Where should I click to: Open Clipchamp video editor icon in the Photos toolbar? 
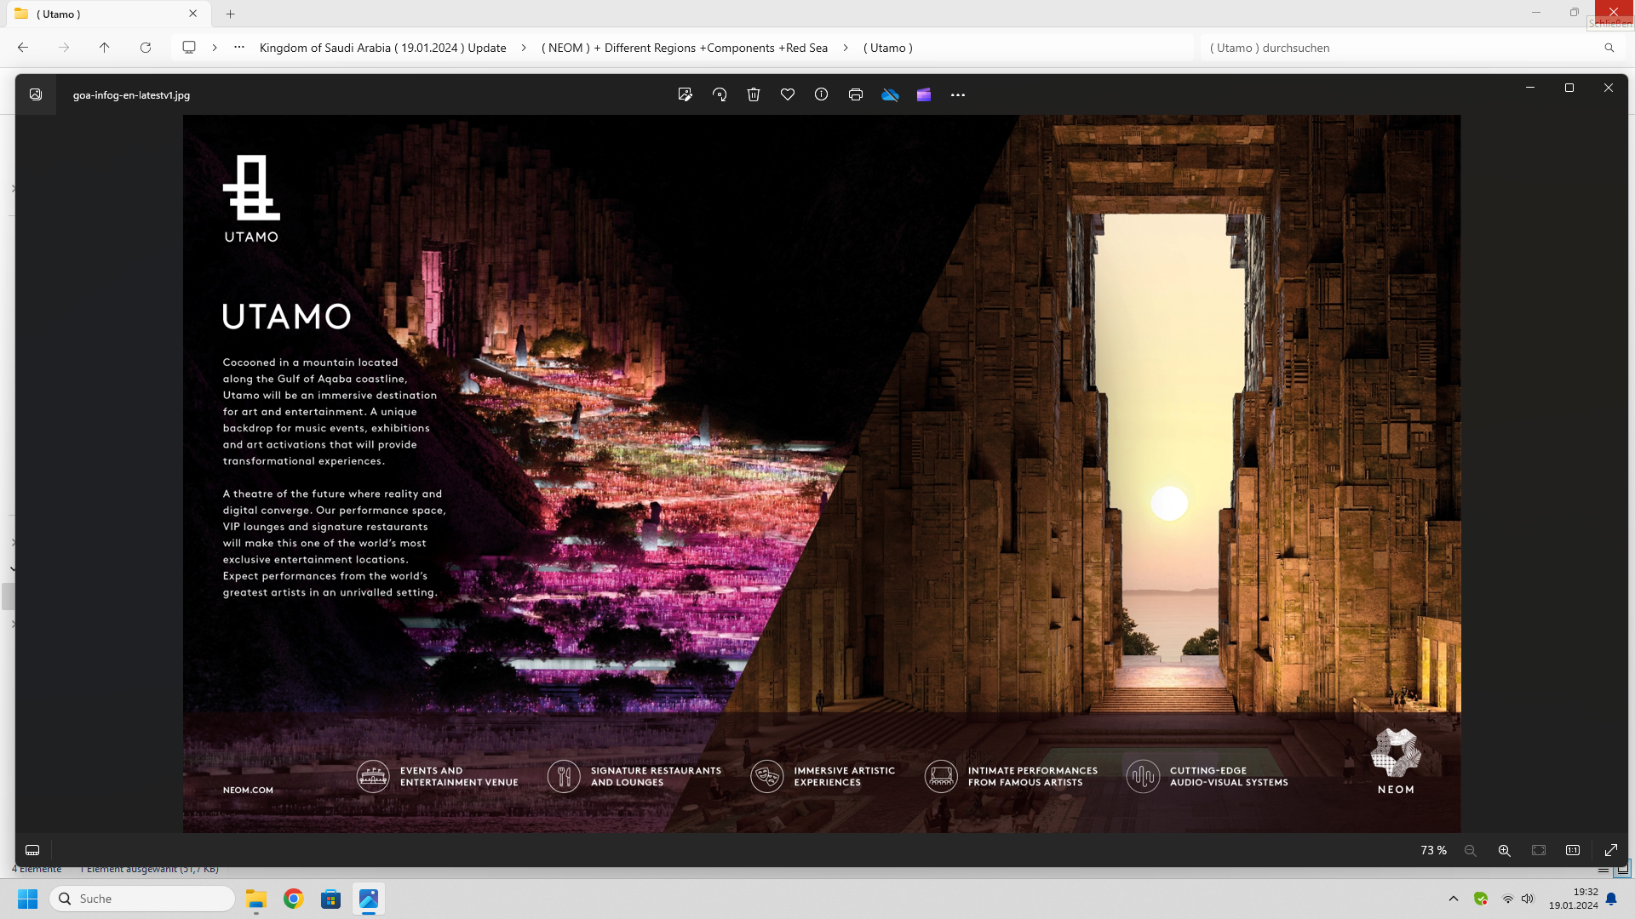[924, 94]
